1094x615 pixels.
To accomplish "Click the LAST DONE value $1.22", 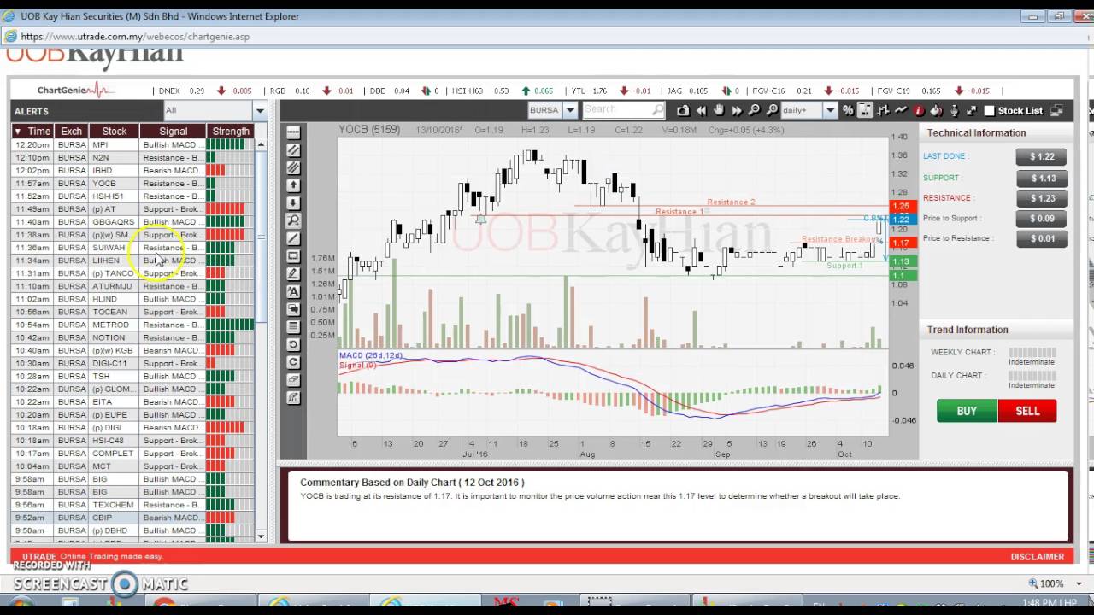I will (x=1042, y=156).
